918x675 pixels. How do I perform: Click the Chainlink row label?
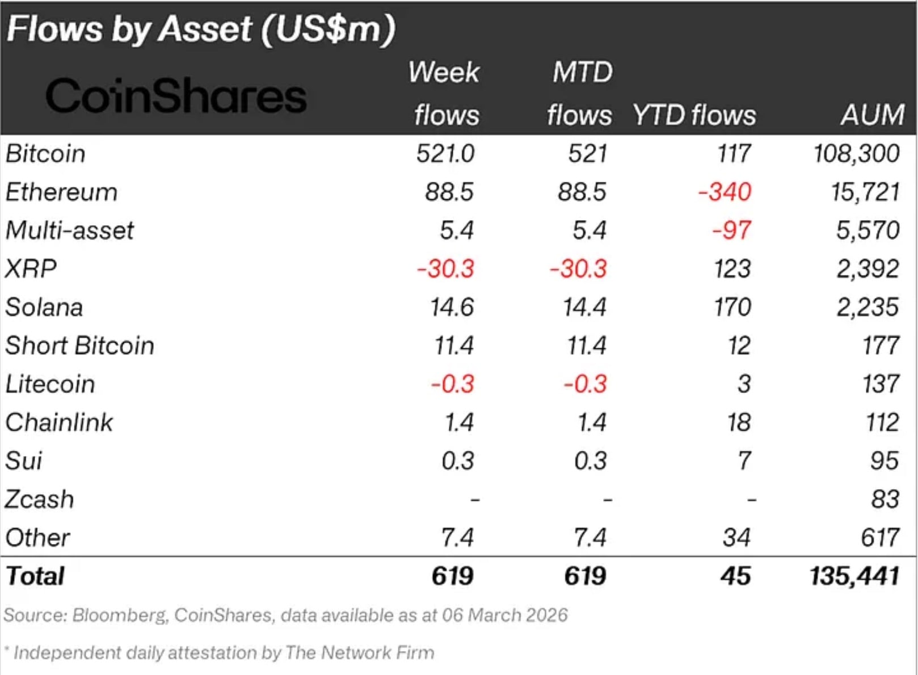[59, 423]
